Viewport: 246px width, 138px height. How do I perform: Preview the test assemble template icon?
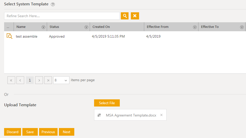tap(9, 36)
